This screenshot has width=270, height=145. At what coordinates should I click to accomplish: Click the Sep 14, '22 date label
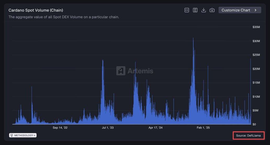(60, 128)
